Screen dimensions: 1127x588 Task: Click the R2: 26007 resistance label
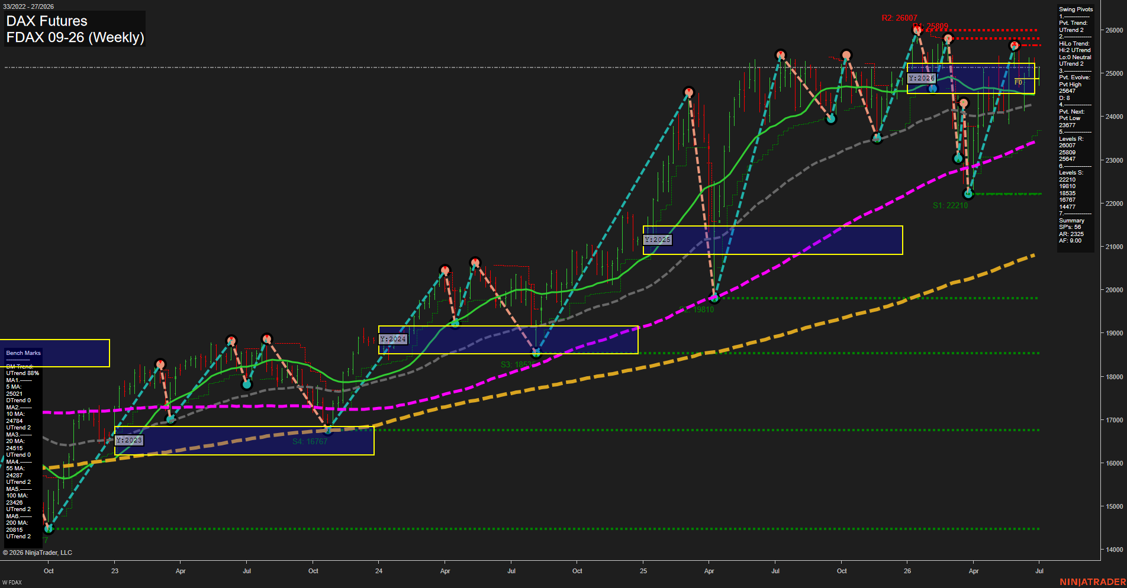pyautogui.click(x=899, y=18)
